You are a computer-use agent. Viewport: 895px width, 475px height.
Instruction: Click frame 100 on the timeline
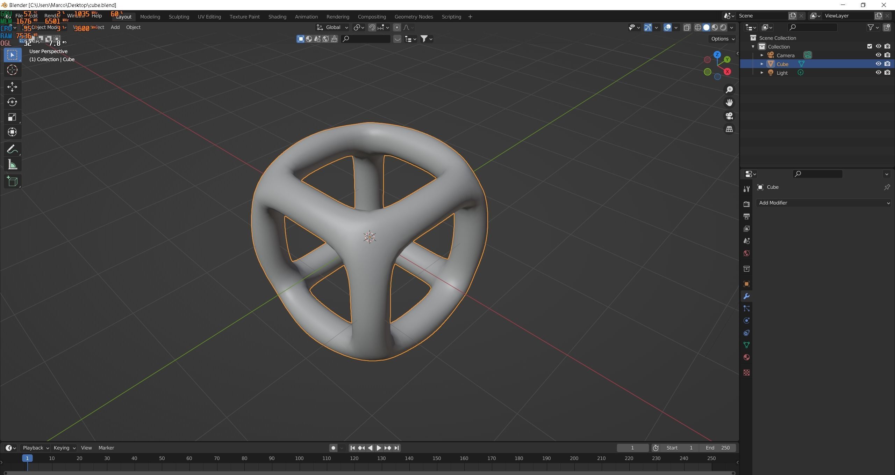(x=299, y=458)
